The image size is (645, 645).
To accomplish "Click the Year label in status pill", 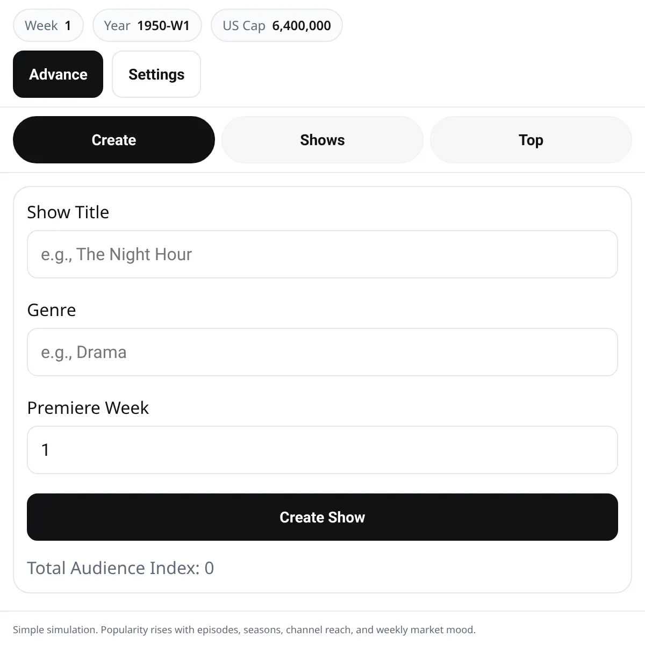I will (x=117, y=26).
